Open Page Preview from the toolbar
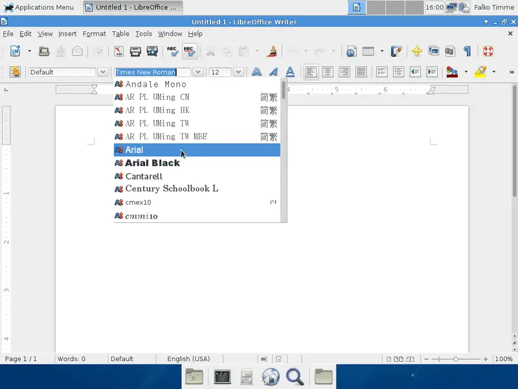518x389 pixels. (152, 51)
